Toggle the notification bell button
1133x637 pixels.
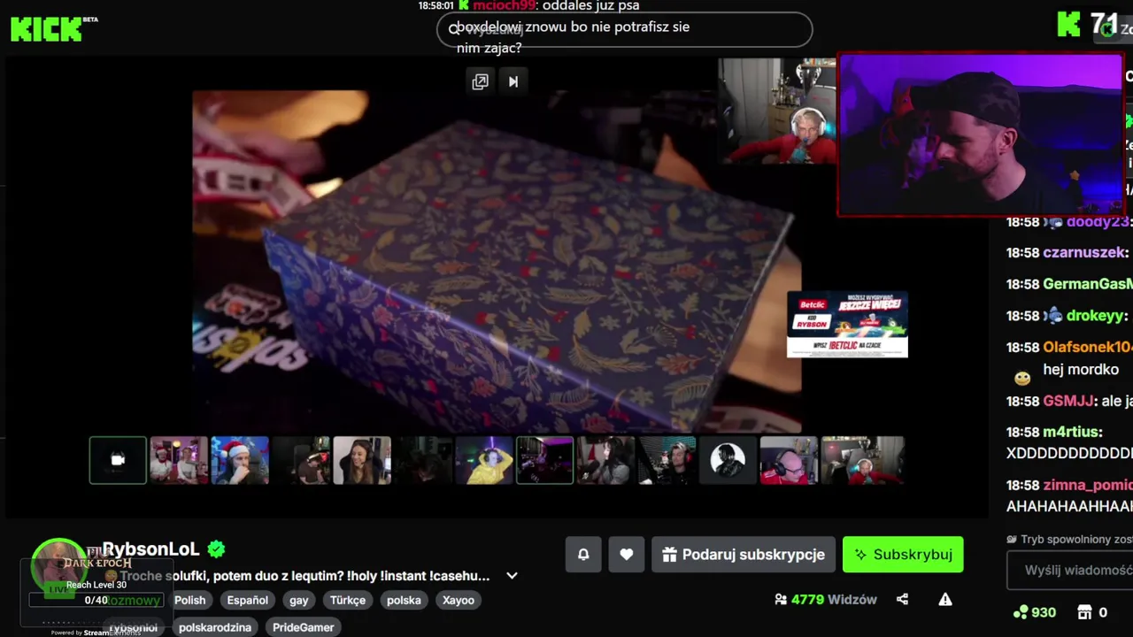(583, 555)
